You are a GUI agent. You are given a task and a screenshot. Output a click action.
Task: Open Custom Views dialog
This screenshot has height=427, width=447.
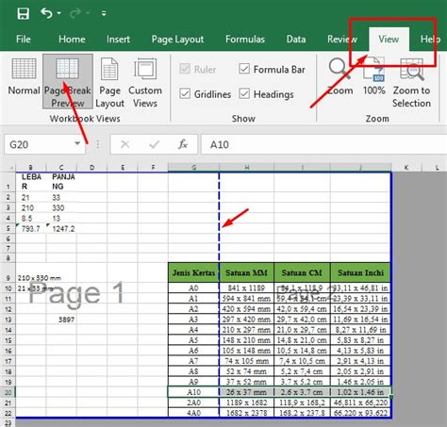coord(145,82)
